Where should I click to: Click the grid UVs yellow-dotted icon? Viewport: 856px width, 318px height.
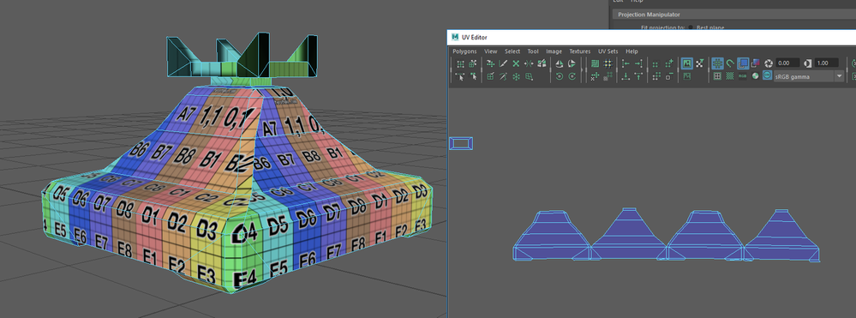608,64
